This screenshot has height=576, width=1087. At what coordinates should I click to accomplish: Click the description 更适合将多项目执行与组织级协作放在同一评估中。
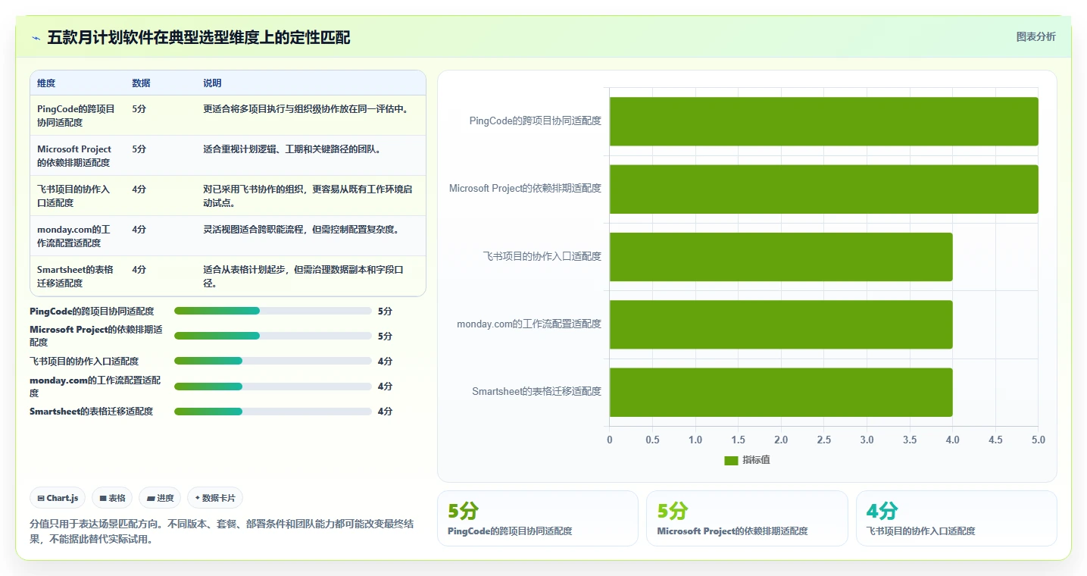[306, 108]
